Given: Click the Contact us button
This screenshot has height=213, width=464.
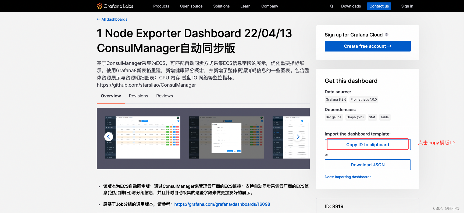Looking at the screenshot, I should [379, 6].
